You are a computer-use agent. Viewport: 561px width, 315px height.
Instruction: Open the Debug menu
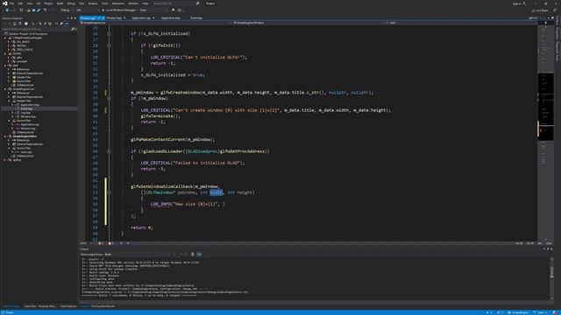click(x=71, y=3)
